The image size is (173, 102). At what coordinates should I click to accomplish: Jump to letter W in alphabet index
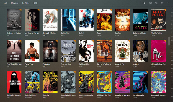[x=172, y=96]
